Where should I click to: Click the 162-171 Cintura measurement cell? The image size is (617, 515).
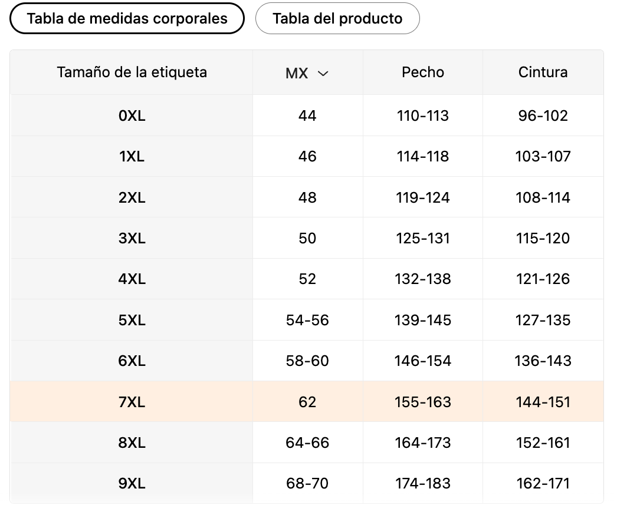(543, 483)
